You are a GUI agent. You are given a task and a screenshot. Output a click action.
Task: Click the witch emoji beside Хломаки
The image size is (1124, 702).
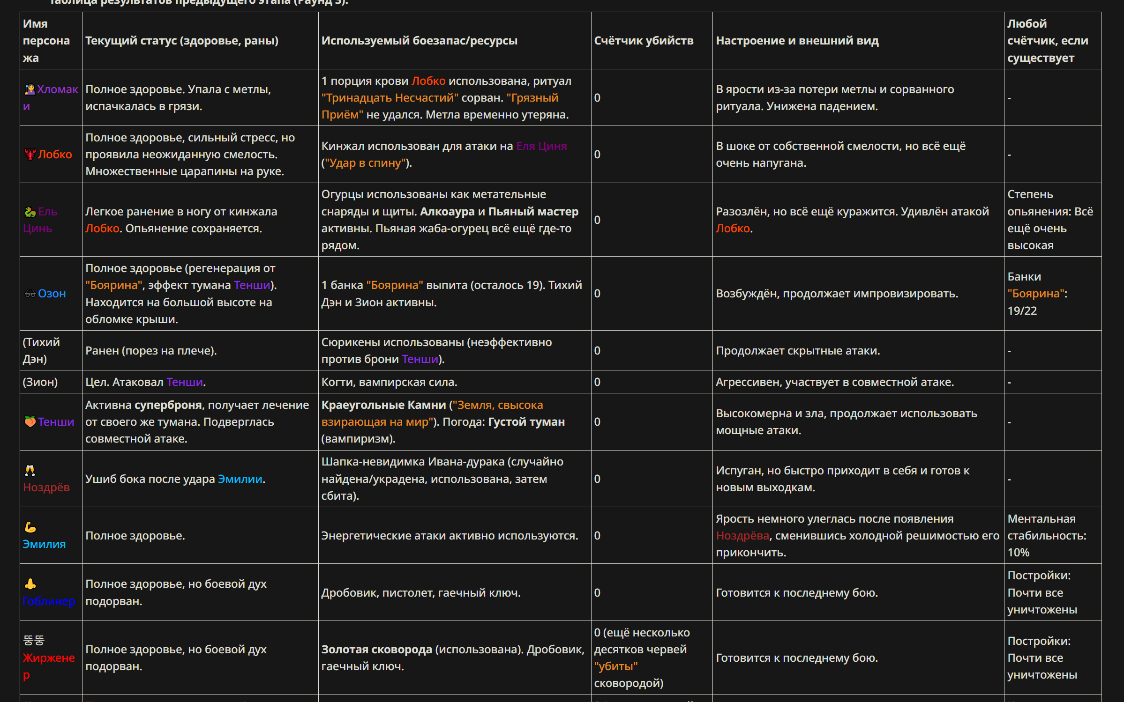[x=30, y=89]
